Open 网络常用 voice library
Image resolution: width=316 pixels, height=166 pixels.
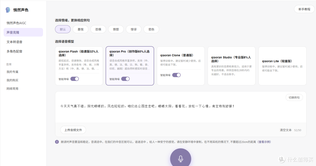[12, 89]
